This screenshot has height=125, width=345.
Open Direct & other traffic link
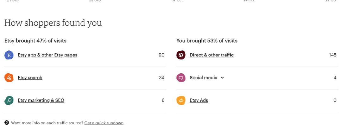click(212, 55)
